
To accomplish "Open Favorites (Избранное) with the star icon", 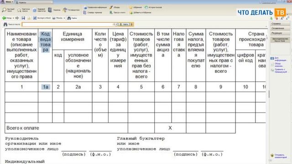I will point(136,7).
